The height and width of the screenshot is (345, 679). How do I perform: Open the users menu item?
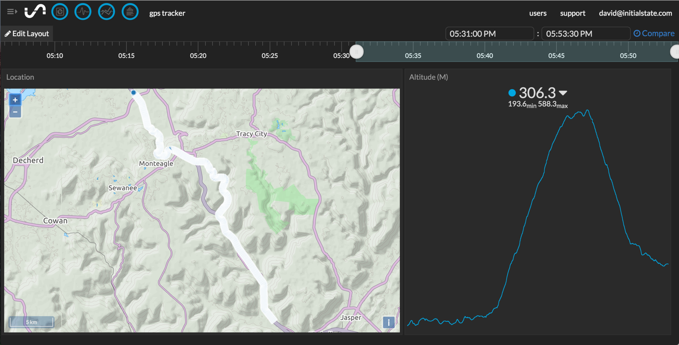[x=538, y=13]
